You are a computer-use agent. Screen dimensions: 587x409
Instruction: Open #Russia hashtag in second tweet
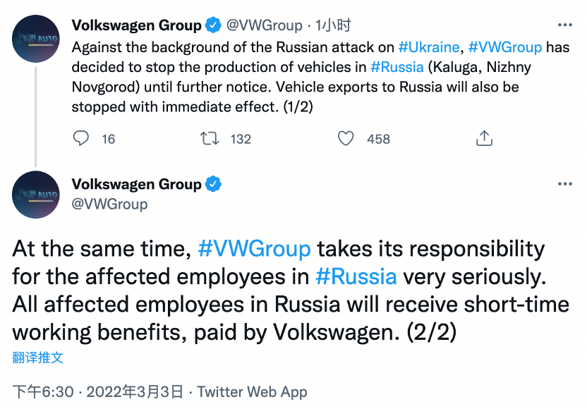click(356, 276)
